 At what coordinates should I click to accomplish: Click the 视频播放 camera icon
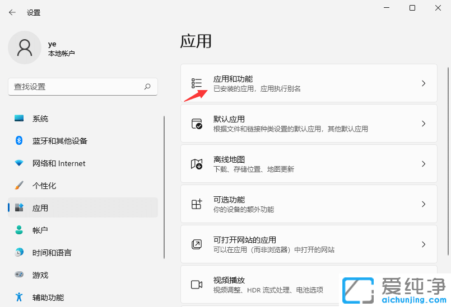[x=197, y=285]
